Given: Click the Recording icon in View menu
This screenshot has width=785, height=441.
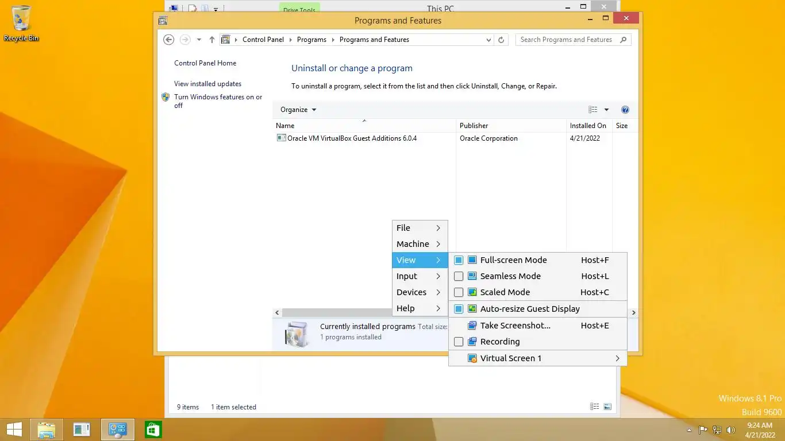Looking at the screenshot, I should (x=472, y=342).
